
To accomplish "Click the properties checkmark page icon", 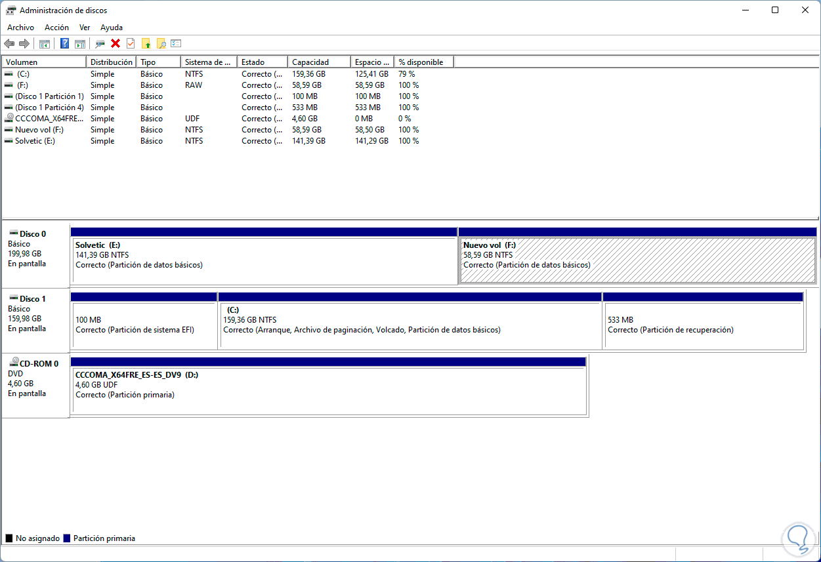I will point(131,44).
